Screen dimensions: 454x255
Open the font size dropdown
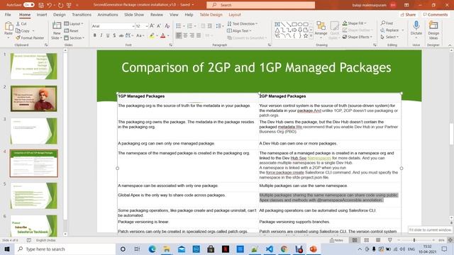click(147, 26)
